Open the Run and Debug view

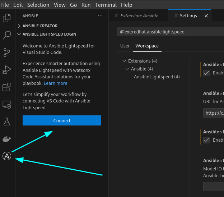coord(7,70)
